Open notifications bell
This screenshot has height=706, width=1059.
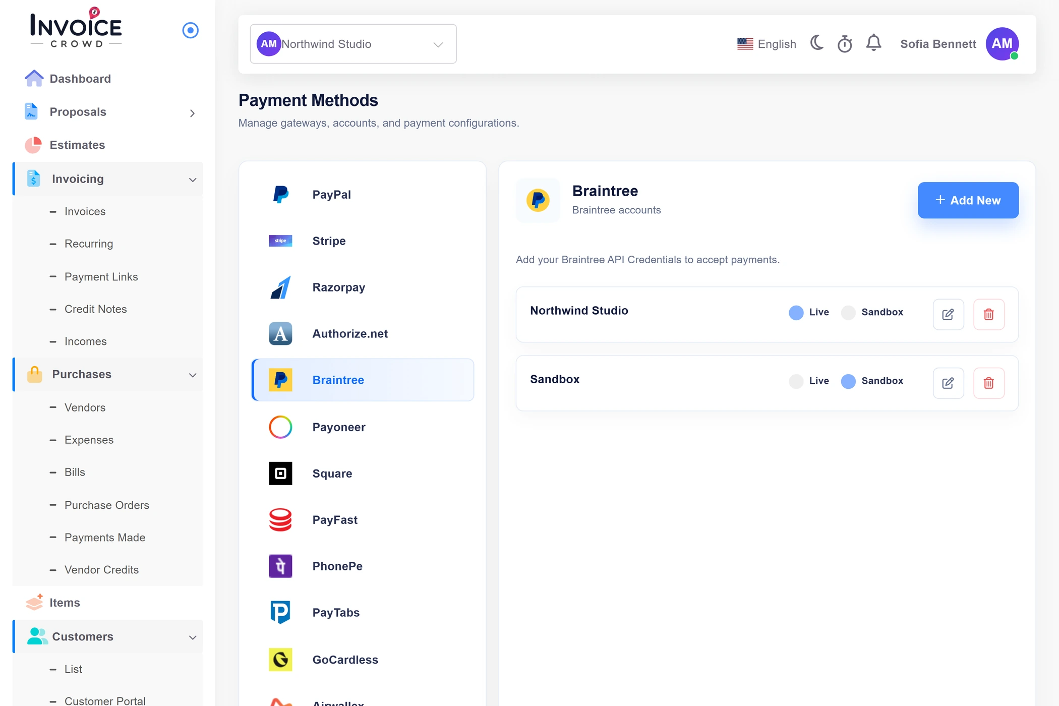point(873,43)
